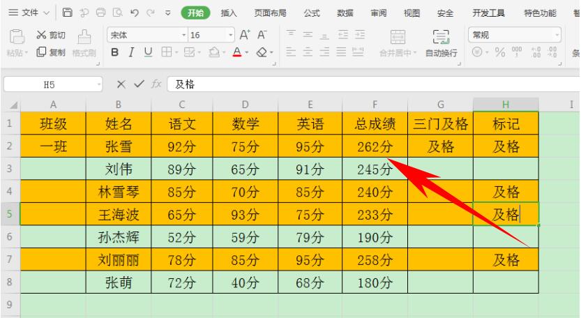Center text horizontally
Image resolution: width=581 pixels, height=318 pixels.
(x=308, y=52)
